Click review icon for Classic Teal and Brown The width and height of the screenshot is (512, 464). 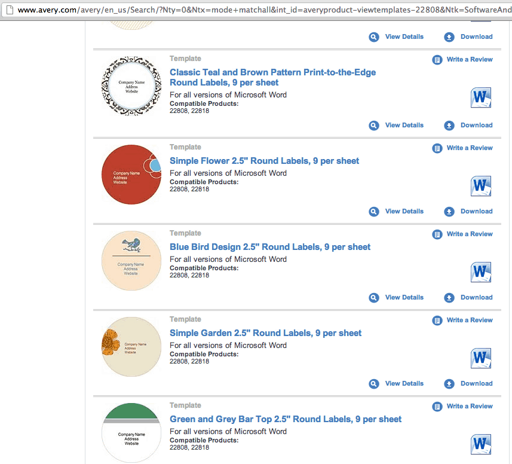coord(437,60)
